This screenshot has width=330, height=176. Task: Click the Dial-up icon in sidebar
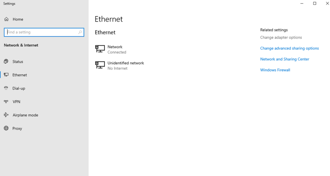(x=6, y=88)
